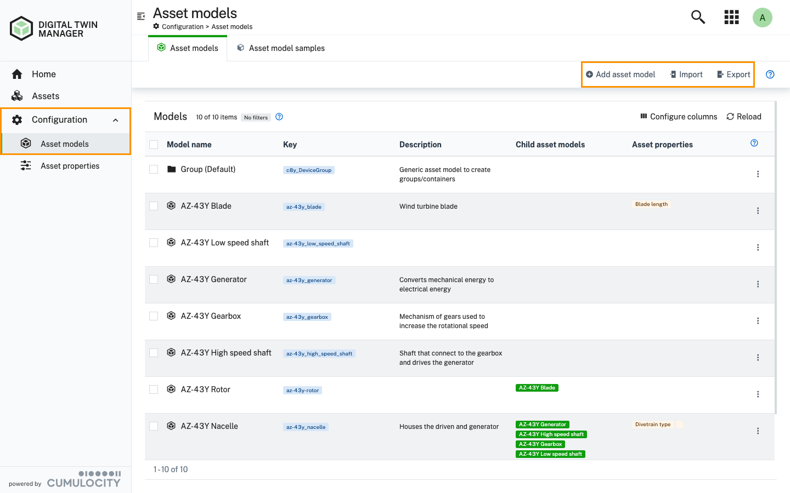The image size is (790, 493).
Task: Open the application switcher grid
Action: 731,17
